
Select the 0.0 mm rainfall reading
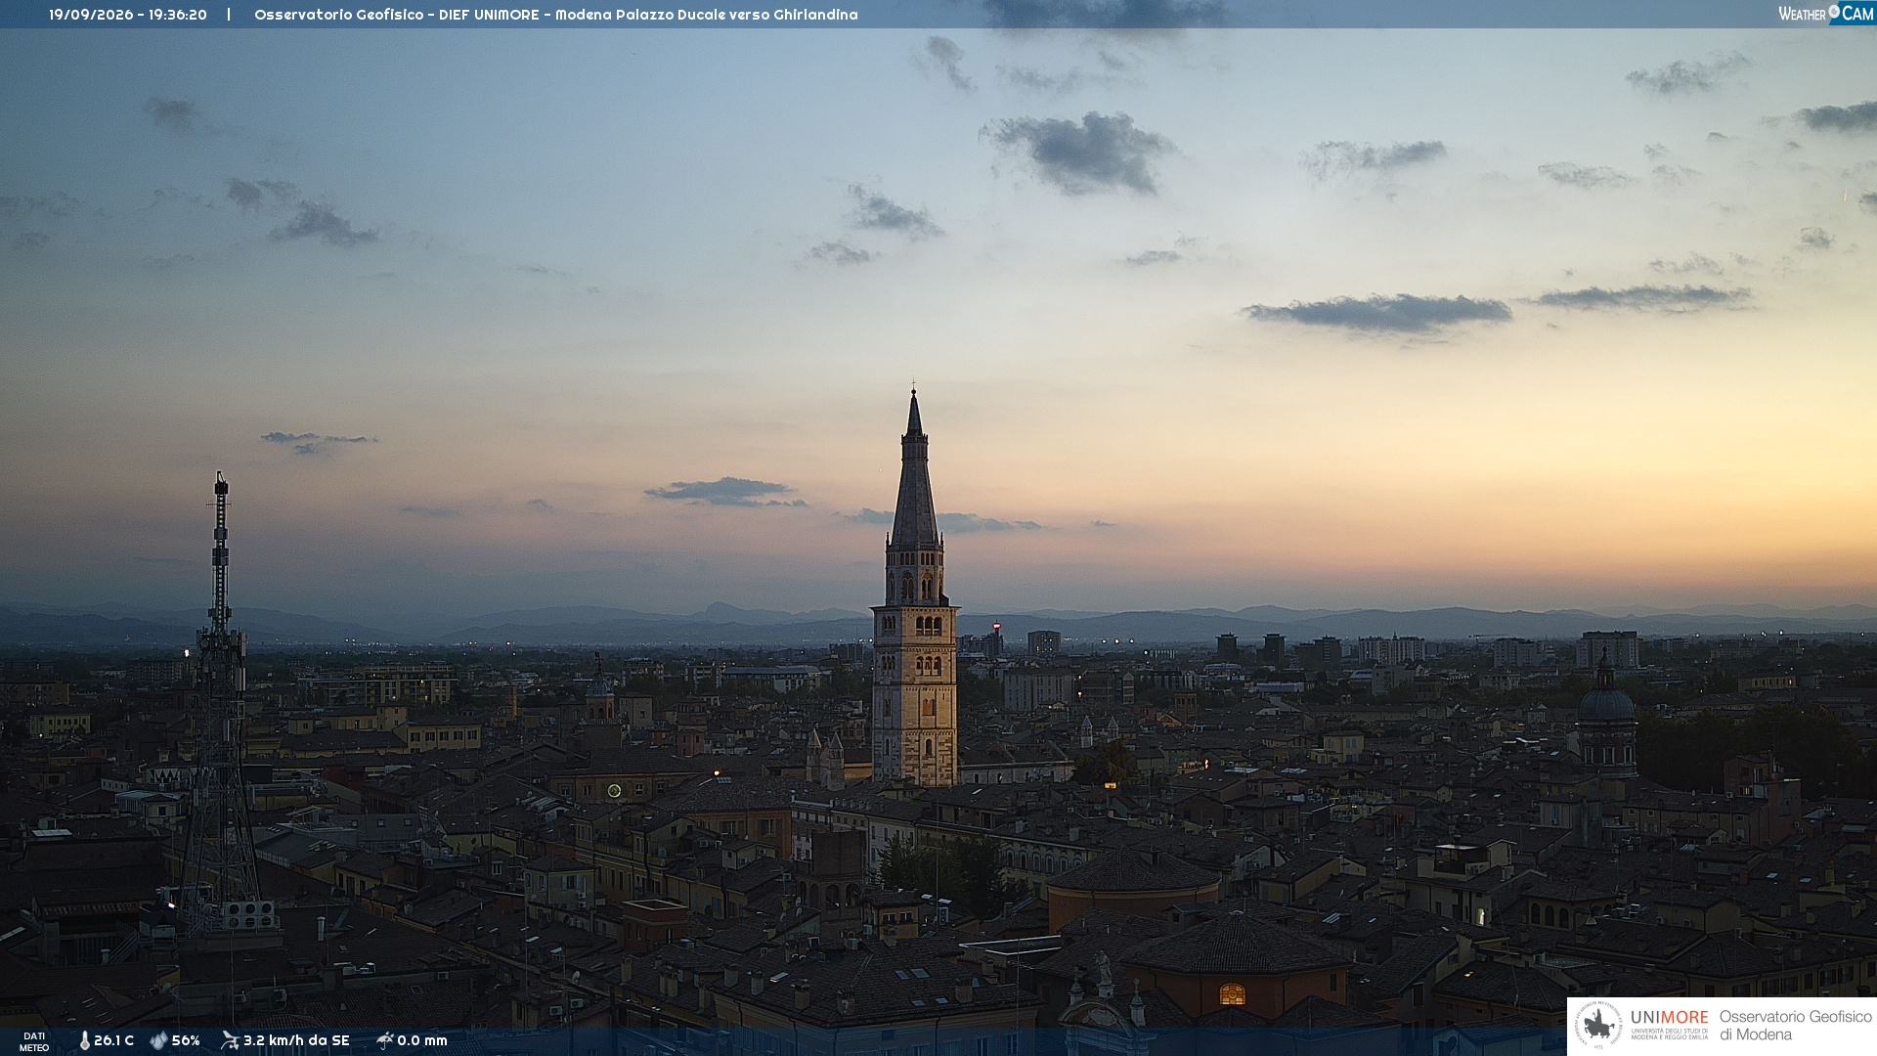pos(422,1040)
